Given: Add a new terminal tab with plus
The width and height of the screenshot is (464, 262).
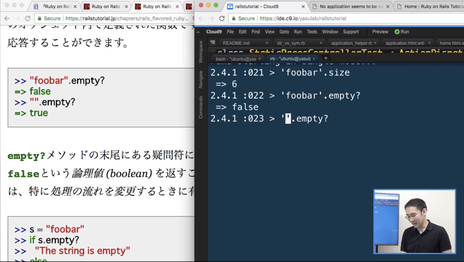Looking at the screenshot, I should click(326, 58).
